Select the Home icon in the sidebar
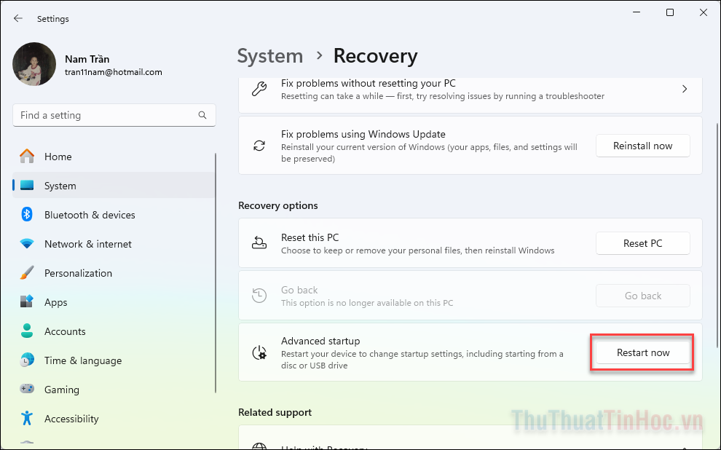 coord(27,157)
